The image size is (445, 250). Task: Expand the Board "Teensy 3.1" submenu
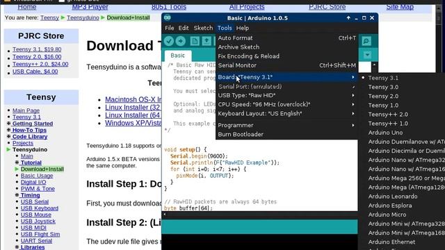coord(286,77)
